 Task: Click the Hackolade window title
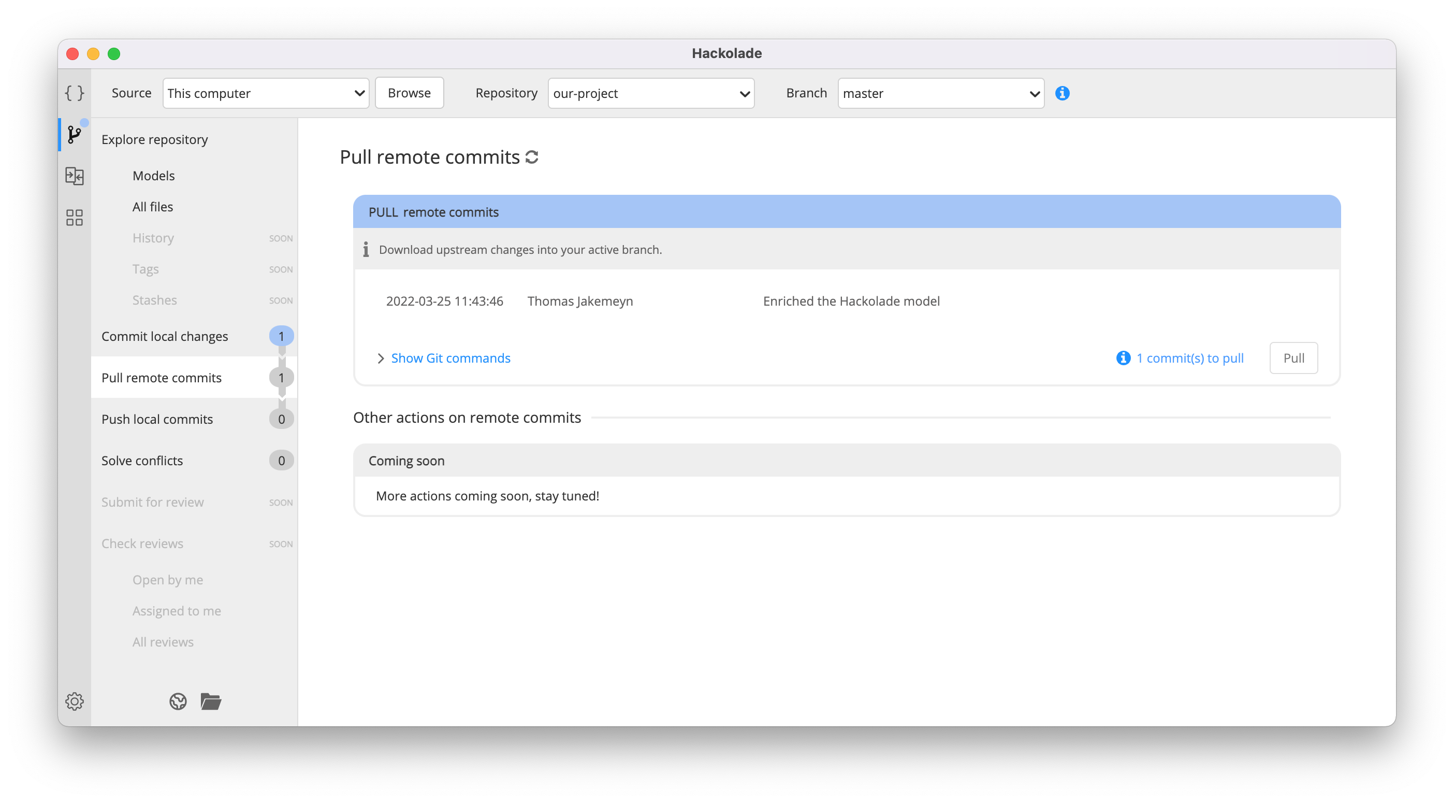(x=727, y=53)
